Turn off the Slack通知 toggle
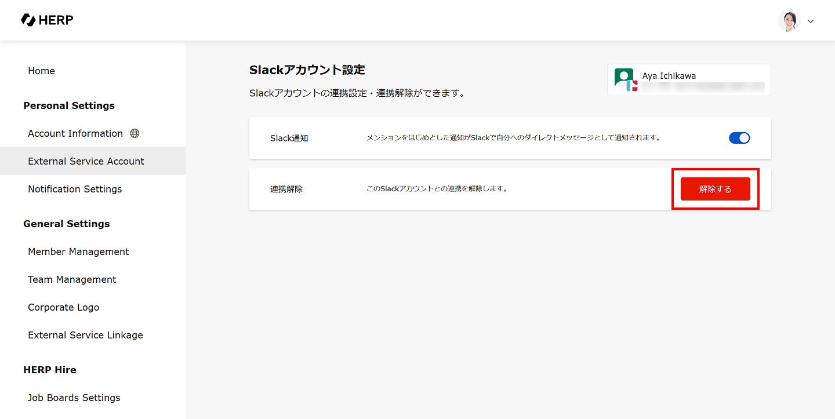The width and height of the screenshot is (835, 419). [x=739, y=138]
